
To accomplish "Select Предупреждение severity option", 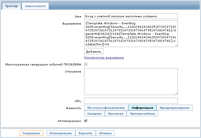I will tap(174, 108).
